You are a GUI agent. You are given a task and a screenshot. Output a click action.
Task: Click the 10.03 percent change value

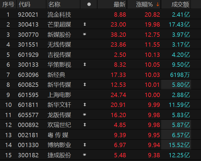152,75
